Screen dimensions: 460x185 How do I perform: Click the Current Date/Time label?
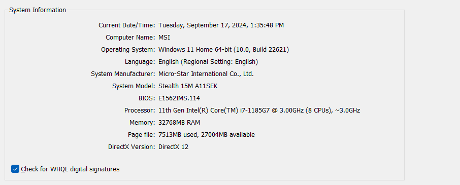127,25
